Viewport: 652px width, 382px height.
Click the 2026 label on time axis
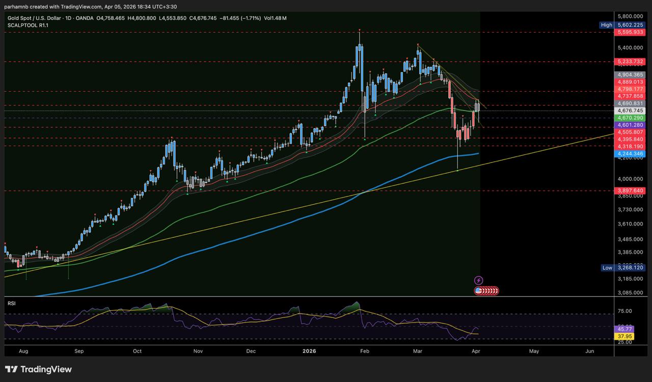pos(310,351)
